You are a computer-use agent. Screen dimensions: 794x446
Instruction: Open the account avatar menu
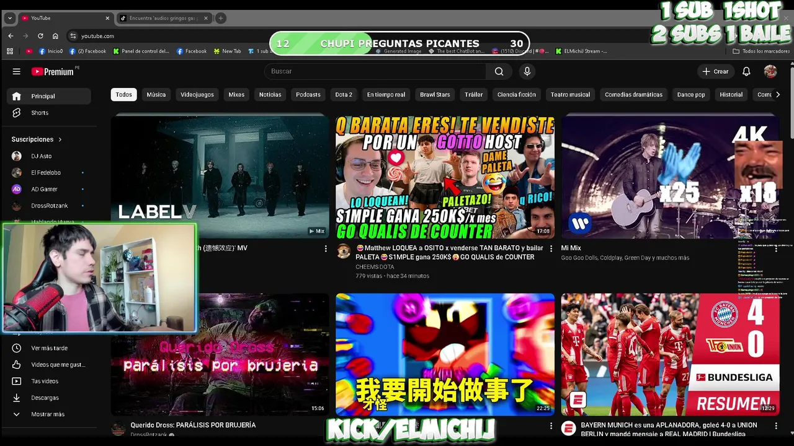click(x=770, y=71)
